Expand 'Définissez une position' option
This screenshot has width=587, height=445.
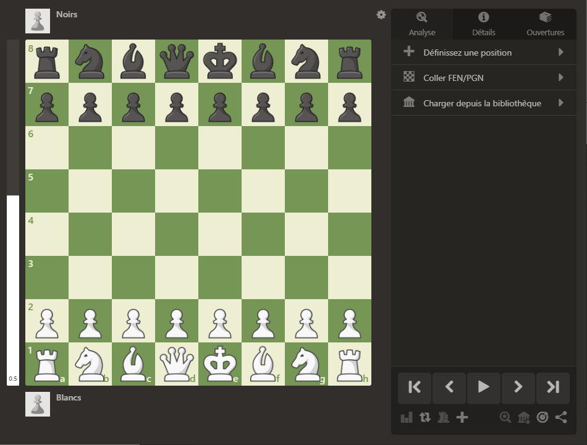[484, 53]
